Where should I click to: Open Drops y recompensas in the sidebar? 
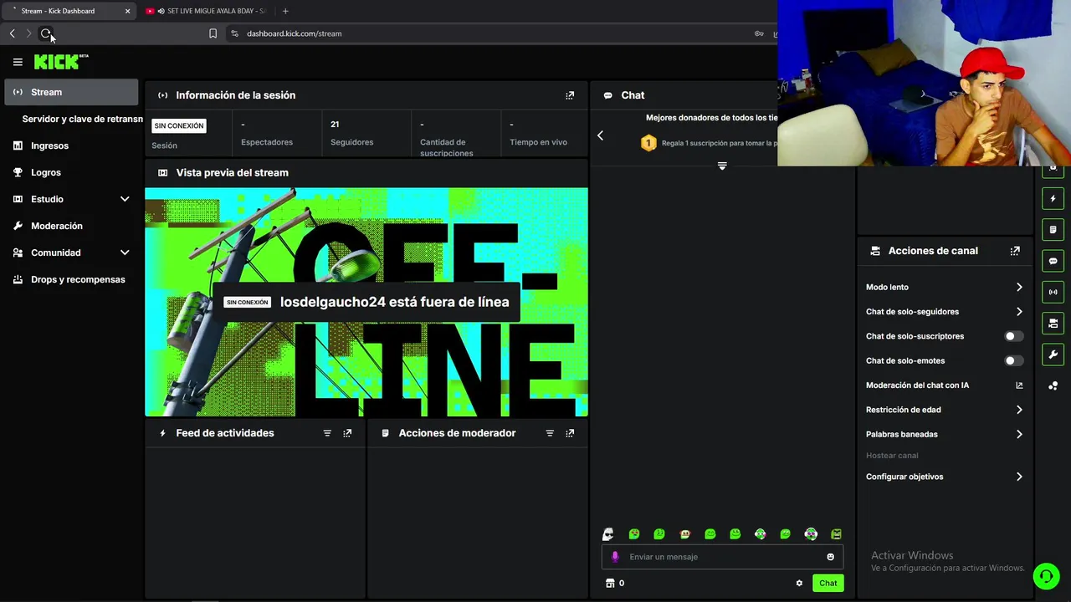71,279
